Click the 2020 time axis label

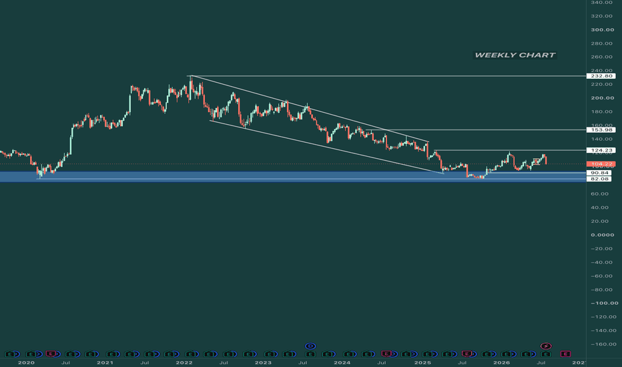click(26, 362)
